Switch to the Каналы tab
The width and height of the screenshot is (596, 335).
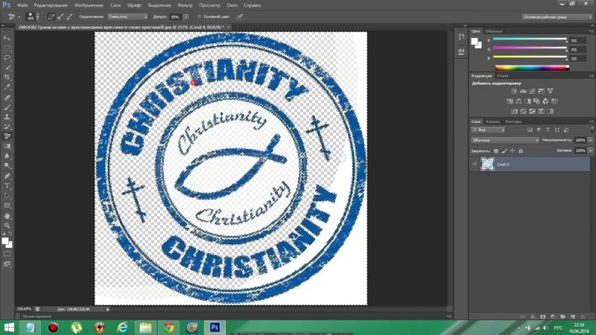pyautogui.click(x=493, y=121)
